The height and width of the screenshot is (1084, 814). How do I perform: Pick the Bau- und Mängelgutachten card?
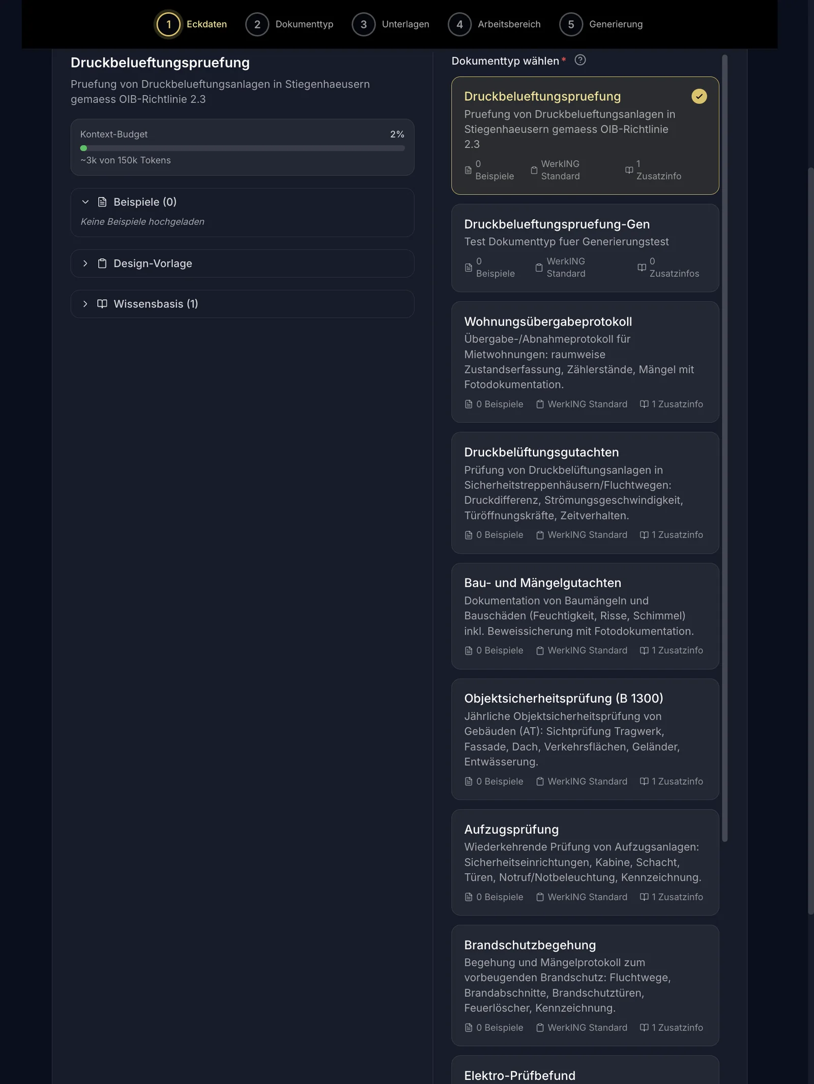click(x=585, y=616)
